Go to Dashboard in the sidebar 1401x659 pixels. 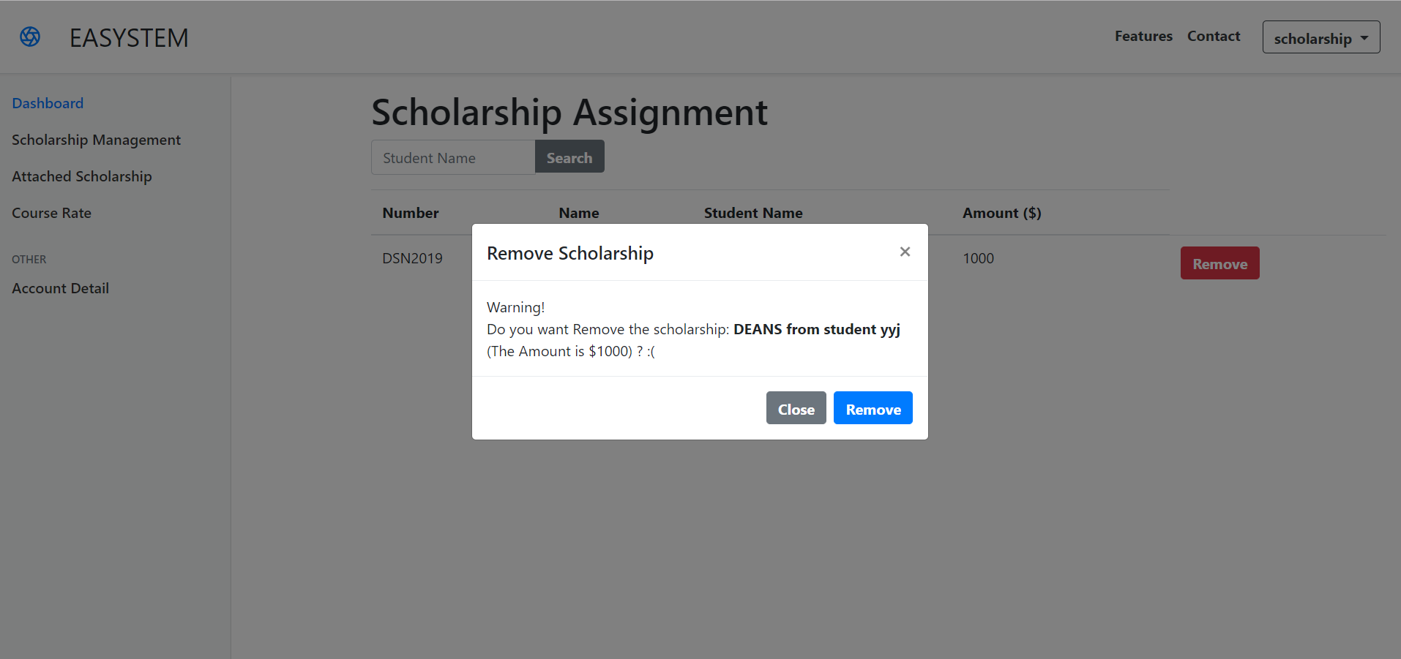(x=48, y=103)
